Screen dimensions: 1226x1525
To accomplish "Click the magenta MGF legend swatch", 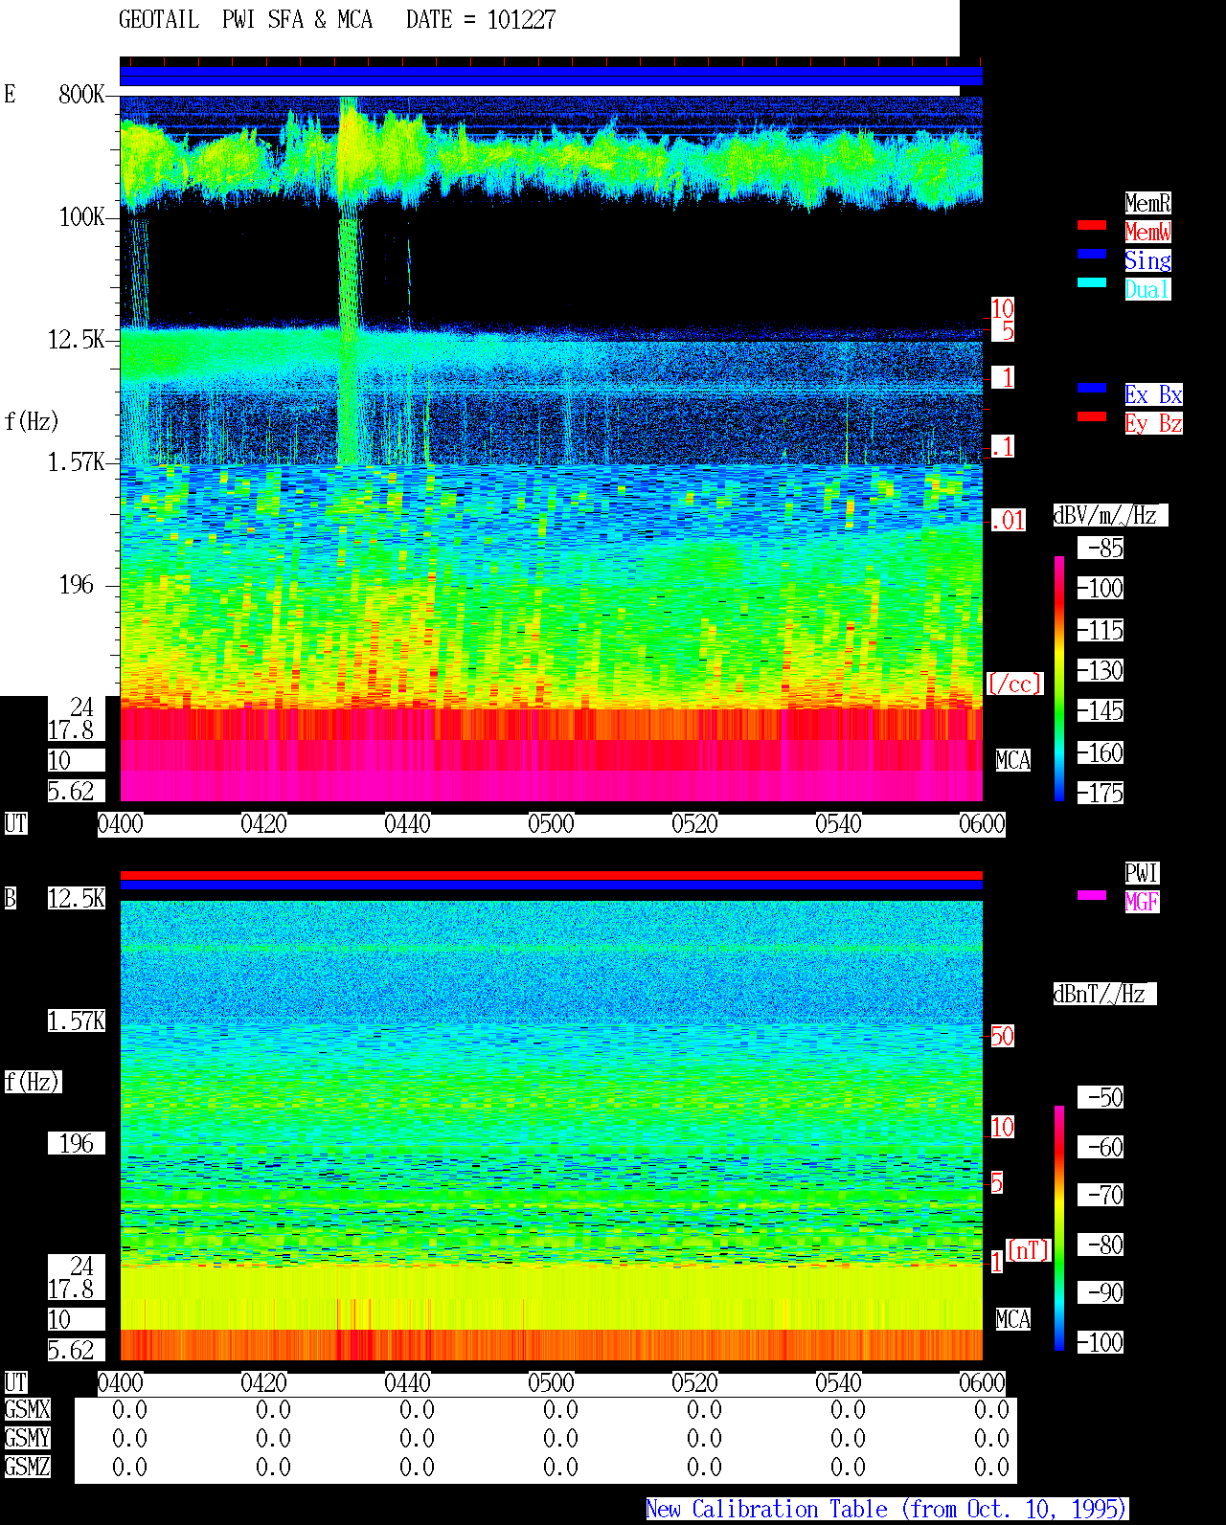I will (x=1092, y=895).
